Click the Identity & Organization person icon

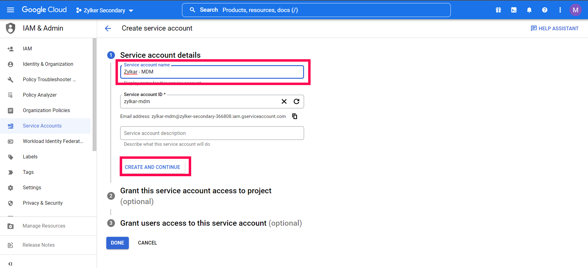11,64
